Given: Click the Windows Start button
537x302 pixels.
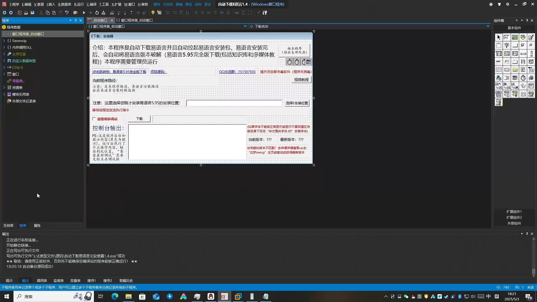Looking at the screenshot, I should pyautogui.click(x=7, y=296).
